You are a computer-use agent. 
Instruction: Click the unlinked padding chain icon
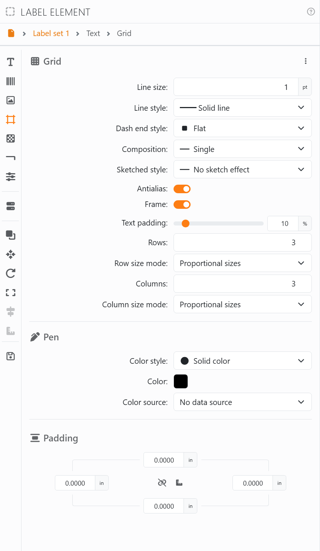[162, 483]
